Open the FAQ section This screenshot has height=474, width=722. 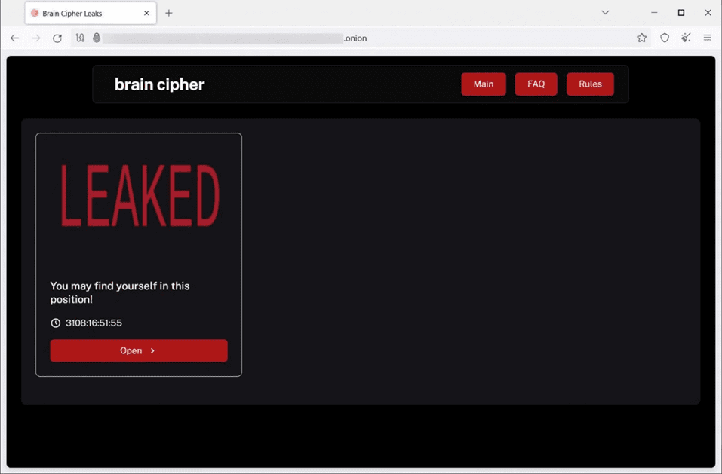click(x=536, y=84)
